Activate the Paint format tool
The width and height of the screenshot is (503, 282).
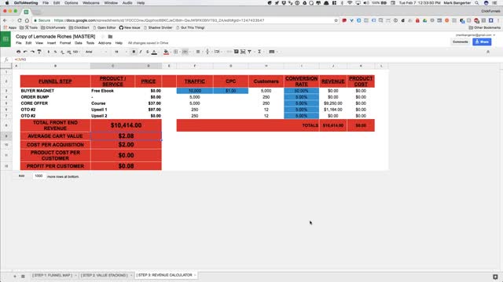click(x=39, y=52)
